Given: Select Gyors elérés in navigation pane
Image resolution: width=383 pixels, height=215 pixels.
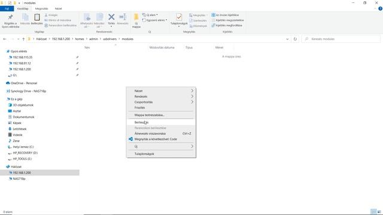Looking at the screenshot, I should point(19,51).
